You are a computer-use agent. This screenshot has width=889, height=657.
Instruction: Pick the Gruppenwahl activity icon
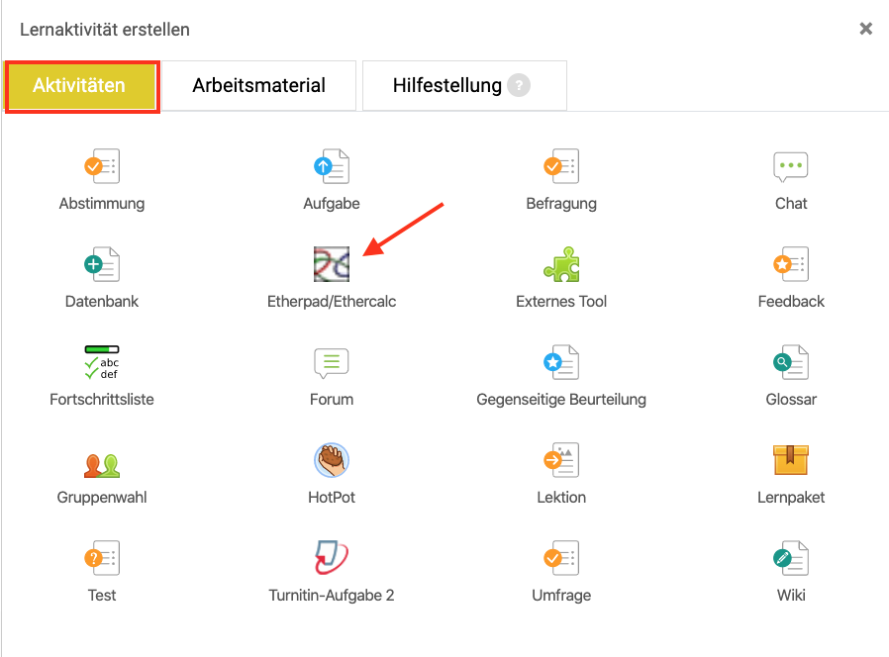[101, 462]
